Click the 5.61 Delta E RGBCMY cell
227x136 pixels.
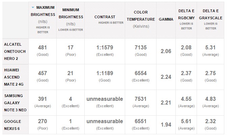[186, 125]
